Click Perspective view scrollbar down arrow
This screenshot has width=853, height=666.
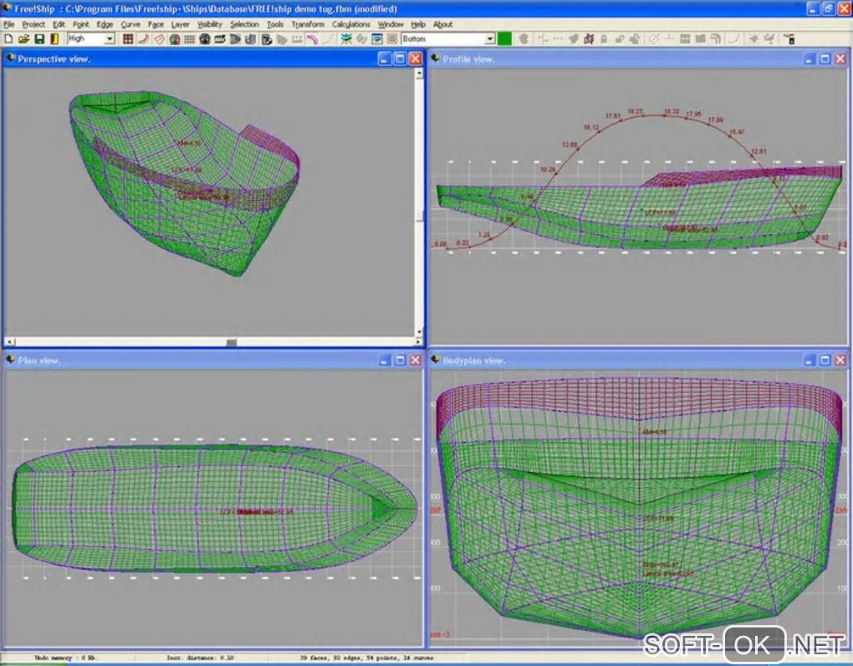coord(419,332)
